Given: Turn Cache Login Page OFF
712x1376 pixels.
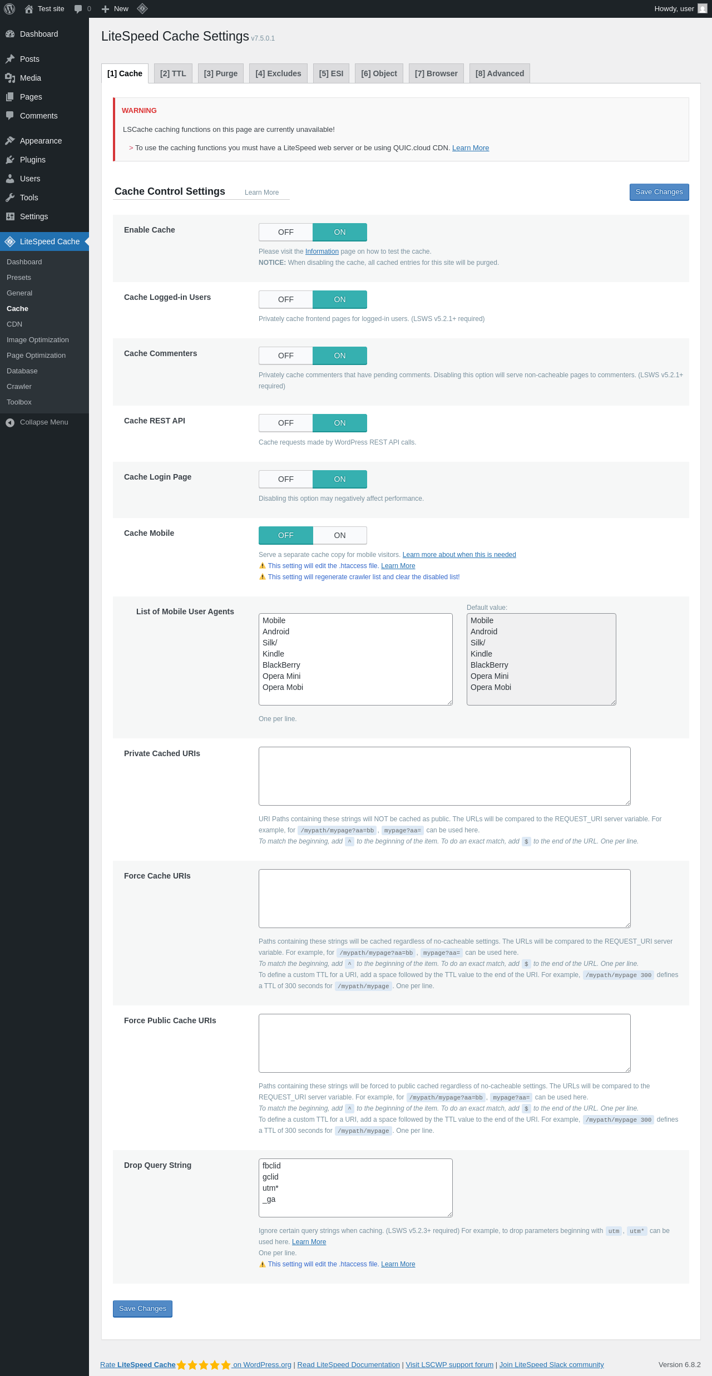Looking at the screenshot, I should (286, 479).
